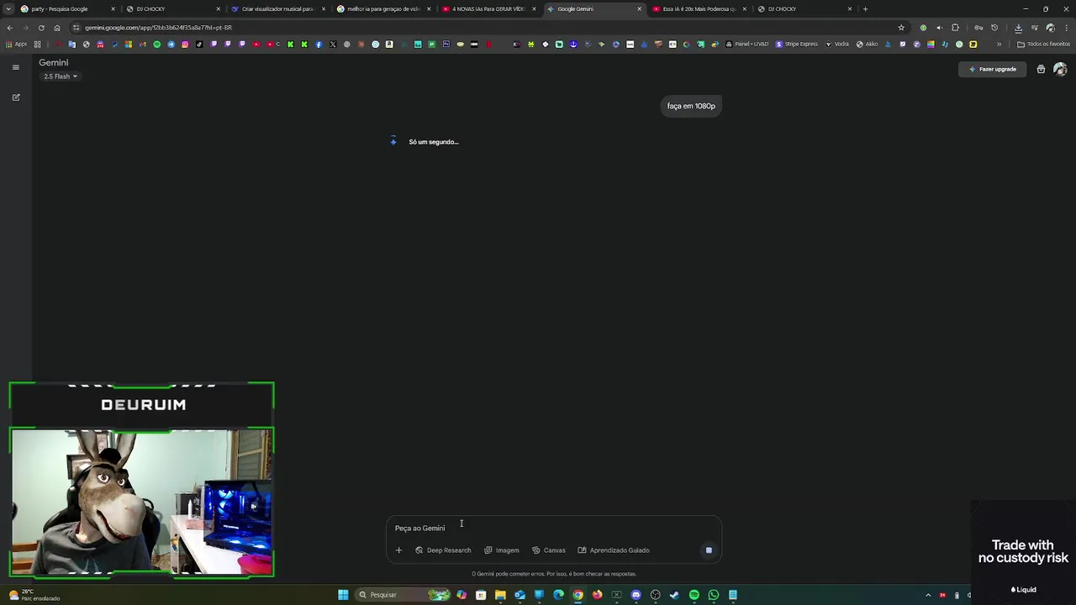Open Outlook from the taskbar

pos(520,595)
